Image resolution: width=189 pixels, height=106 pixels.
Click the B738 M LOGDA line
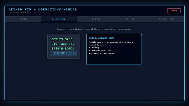pos(64,49)
